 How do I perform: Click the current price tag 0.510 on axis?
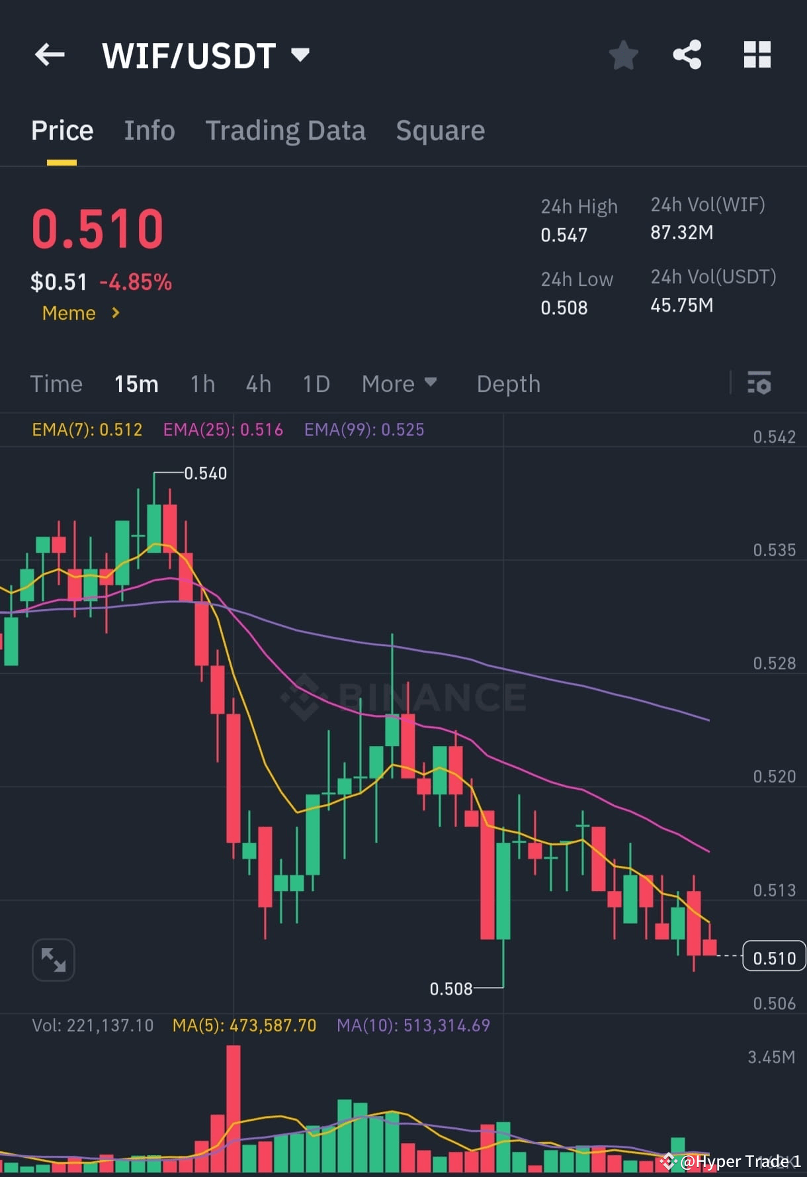pos(774,957)
